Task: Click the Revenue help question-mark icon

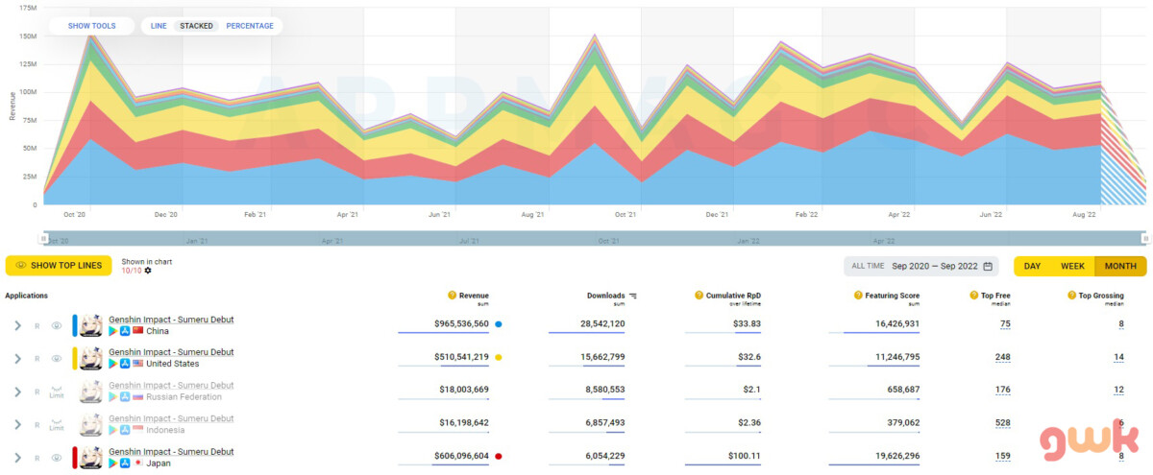Action: tap(453, 296)
